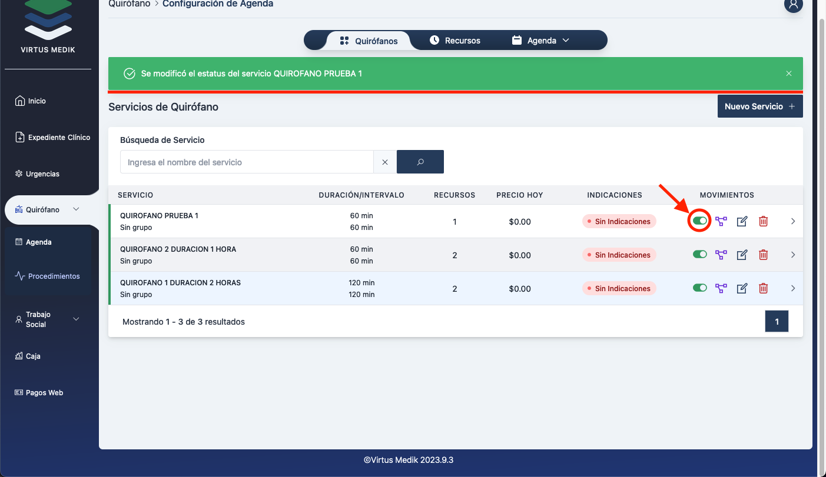Image resolution: width=826 pixels, height=477 pixels.
Task: Open the user profile avatar
Action: click(x=793, y=5)
